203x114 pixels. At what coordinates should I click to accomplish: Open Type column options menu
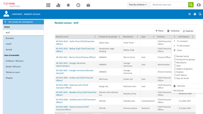point(153,37)
